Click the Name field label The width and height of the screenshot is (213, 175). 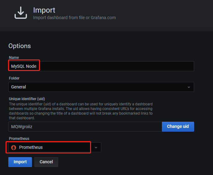(14, 58)
